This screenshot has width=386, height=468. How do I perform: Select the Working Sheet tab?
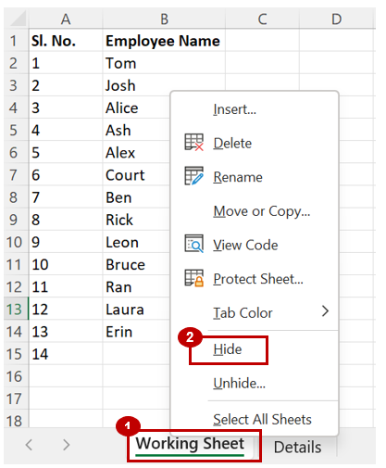click(190, 444)
